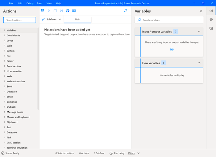Click the "0 Selected actions" status text
Image resolution: width=216 pixels, height=157 pixels.
[x=65, y=153]
